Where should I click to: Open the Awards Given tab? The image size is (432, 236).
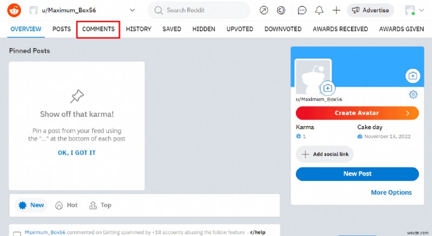(x=401, y=29)
